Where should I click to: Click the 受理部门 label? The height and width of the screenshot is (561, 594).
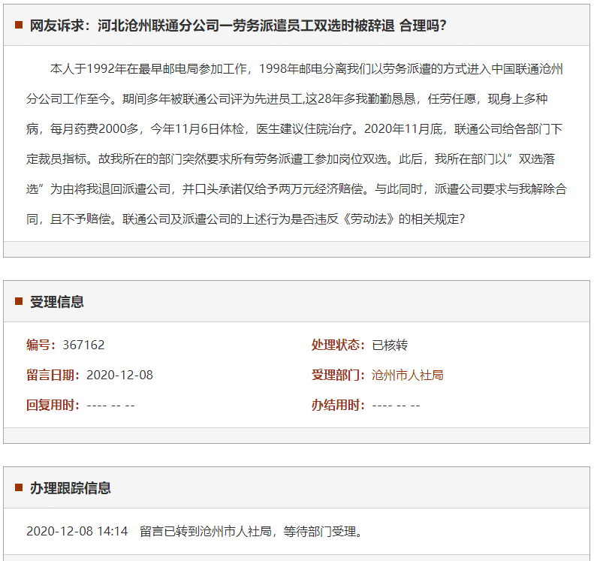pyautogui.click(x=338, y=375)
